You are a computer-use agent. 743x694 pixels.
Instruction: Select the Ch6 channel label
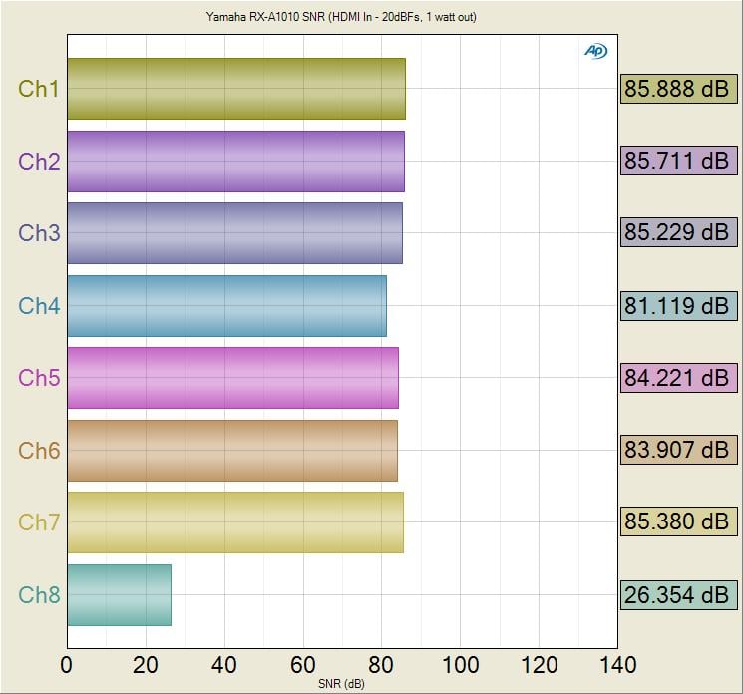[x=39, y=451]
